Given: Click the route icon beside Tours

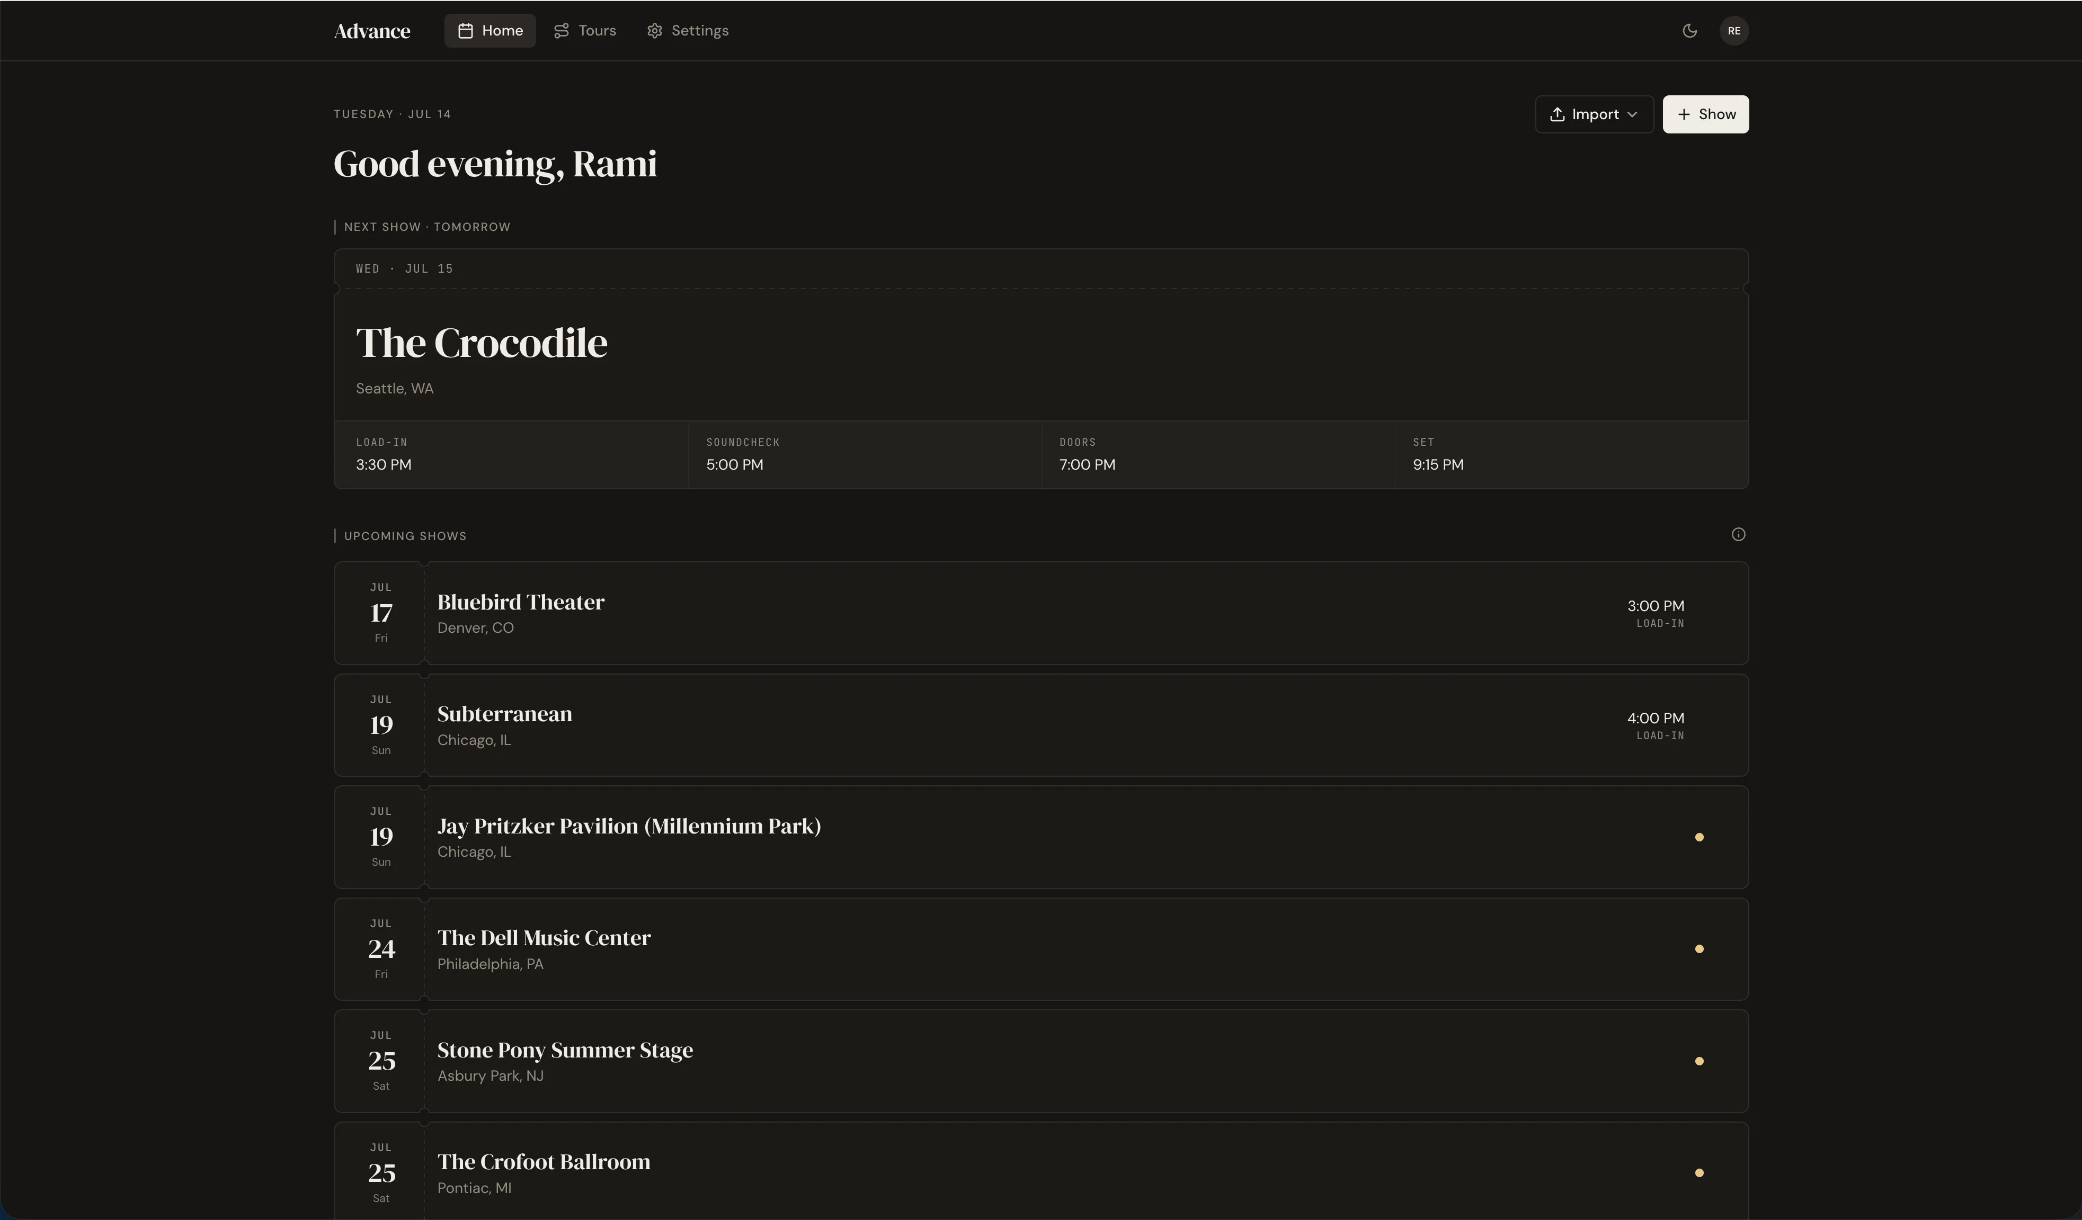Looking at the screenshot, I should [562, 31].
